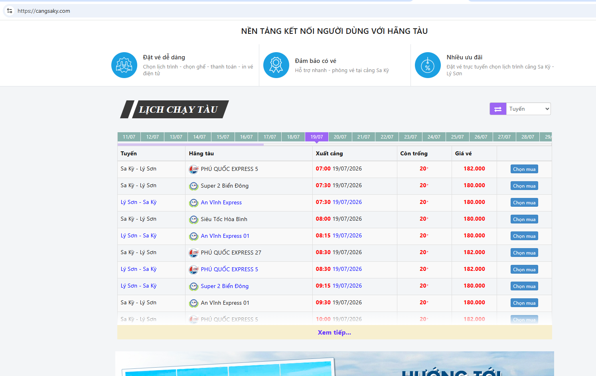
Task: Click the Đảm bảo có vé ribbon icon
Action: pyautogui.click(x=276, y=65)
